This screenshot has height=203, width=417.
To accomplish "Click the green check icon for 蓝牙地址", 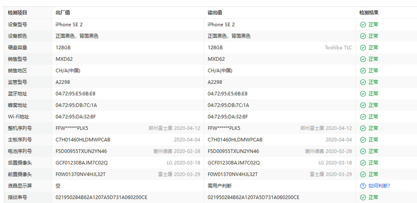I will click(363, 94).
